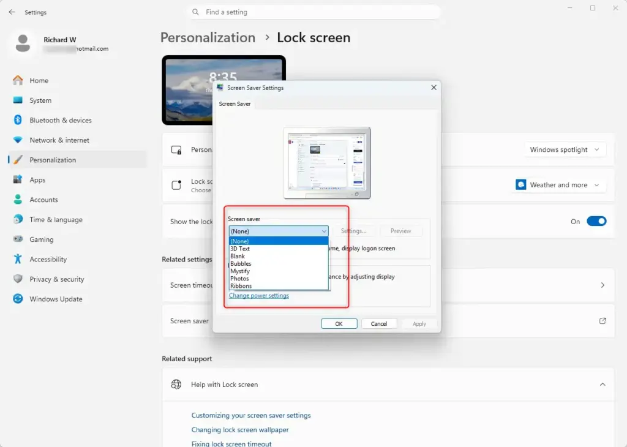Click the Lock screen status icon
The image size is (627, 447).
click(x=176, y=185)
